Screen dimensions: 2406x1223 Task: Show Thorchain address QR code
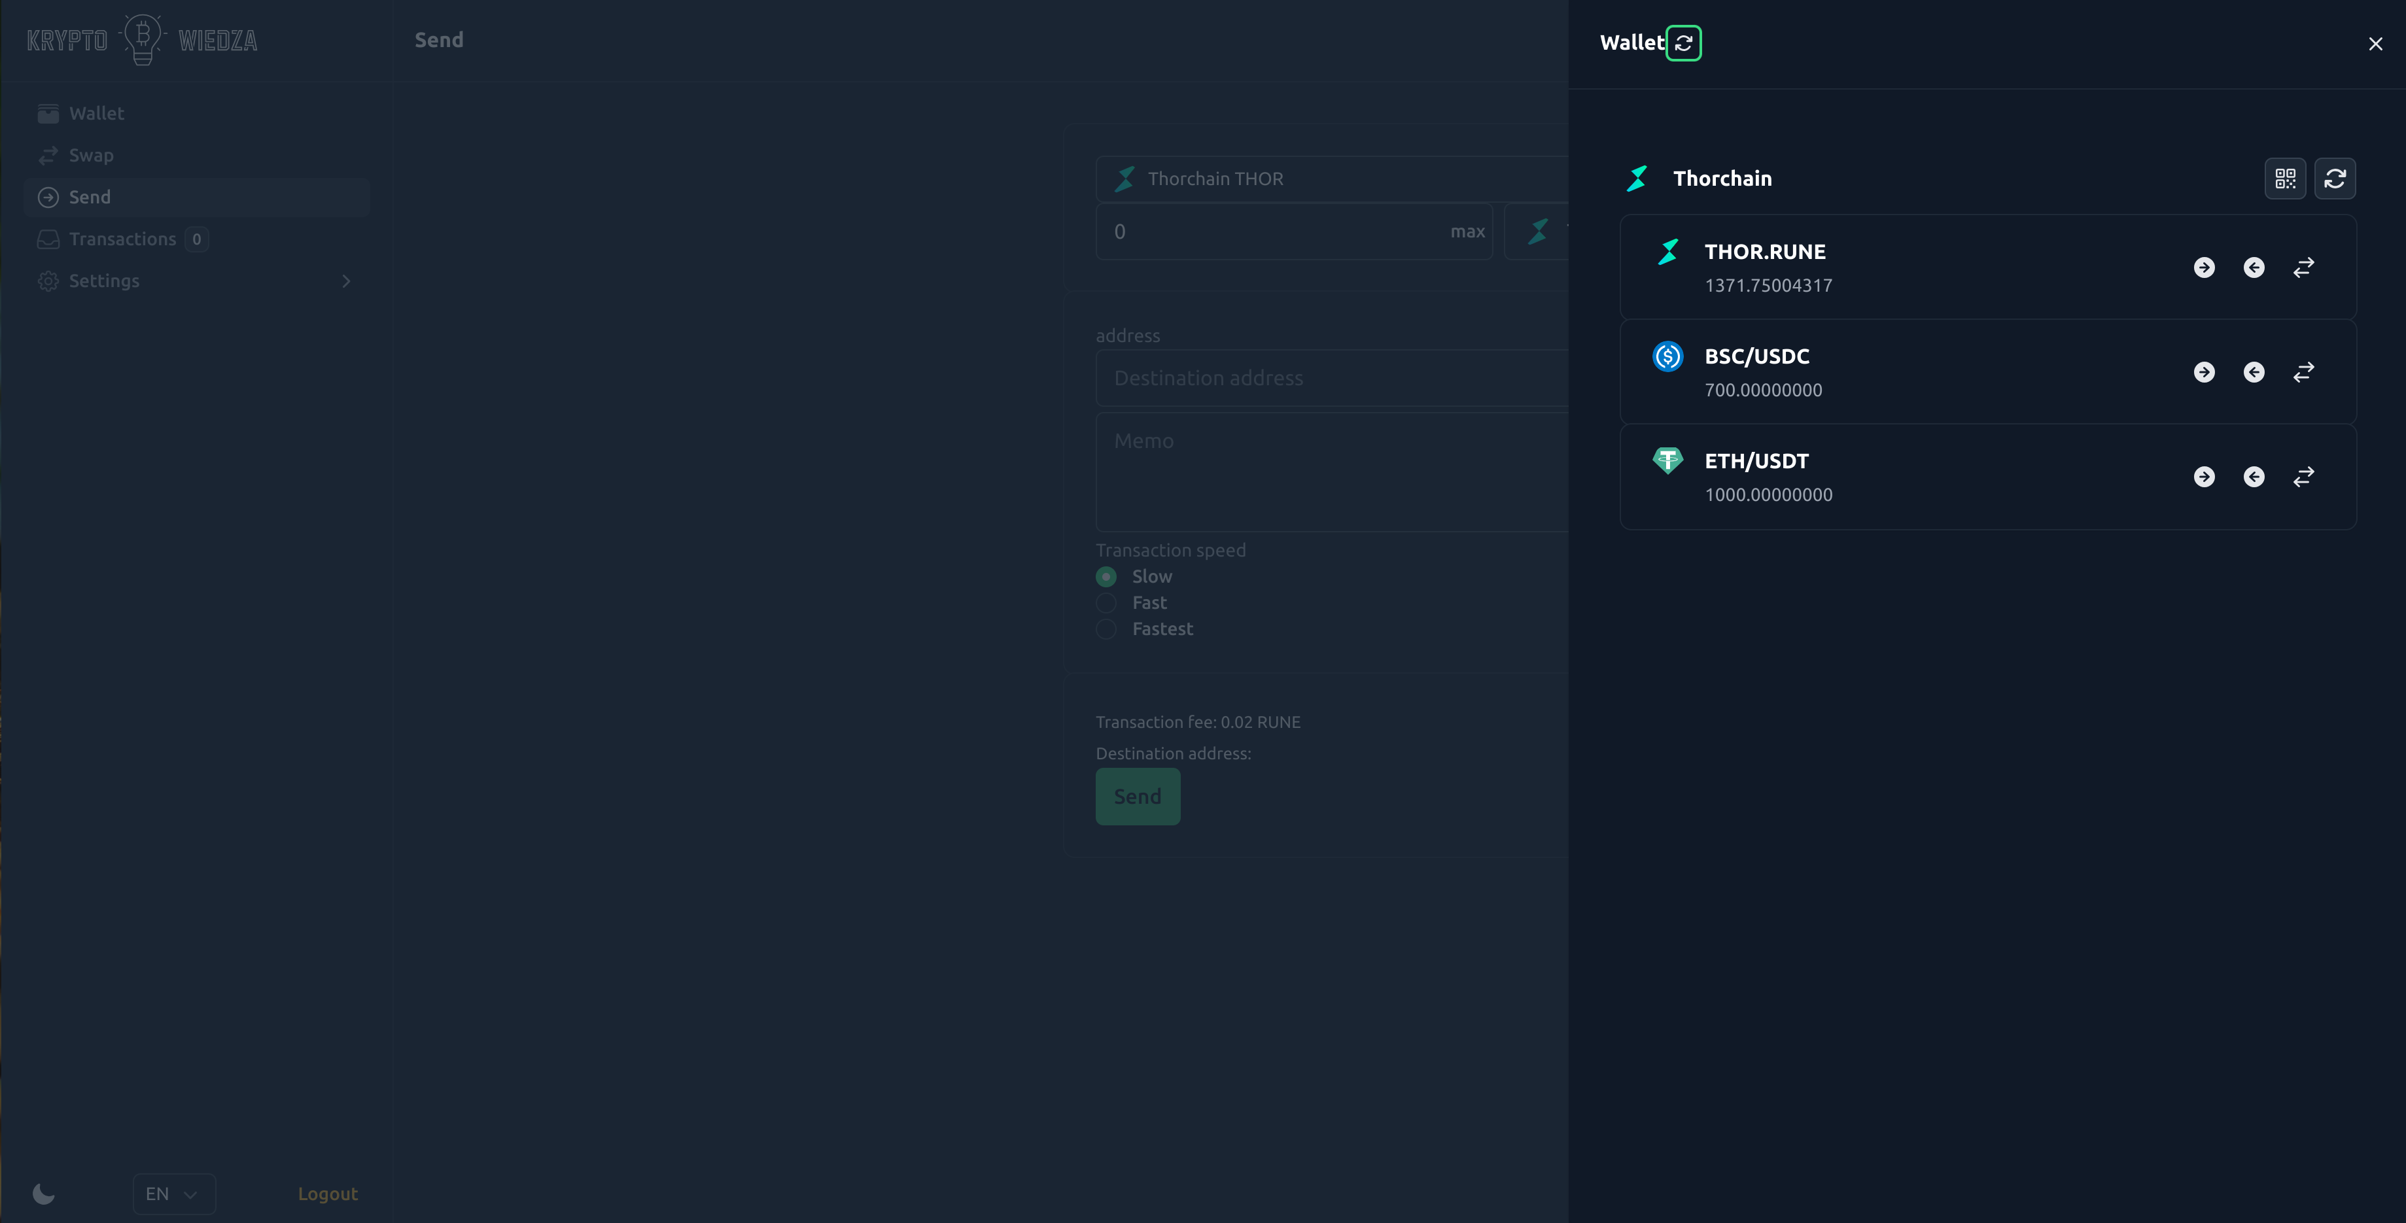click(x=2284, y=179)
